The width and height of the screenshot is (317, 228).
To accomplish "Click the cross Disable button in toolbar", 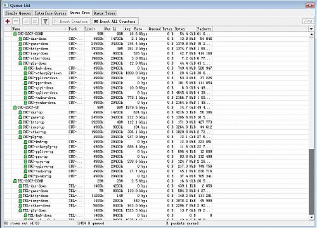I will point(35,21).
